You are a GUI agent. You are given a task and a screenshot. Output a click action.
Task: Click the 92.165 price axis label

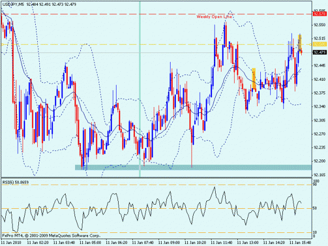[320, 175]
